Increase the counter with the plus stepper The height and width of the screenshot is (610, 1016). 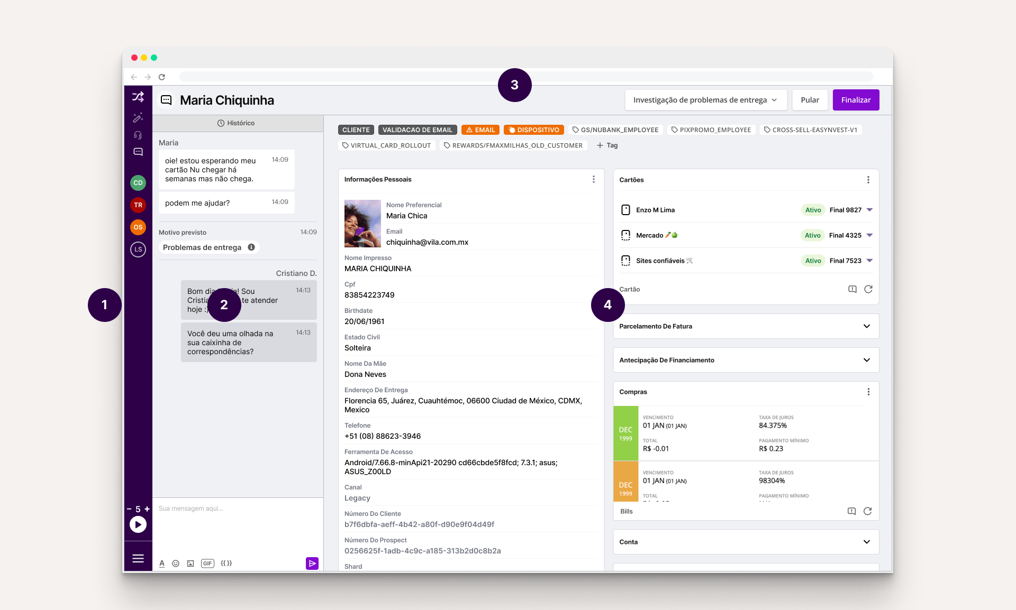tap(147, 509)
